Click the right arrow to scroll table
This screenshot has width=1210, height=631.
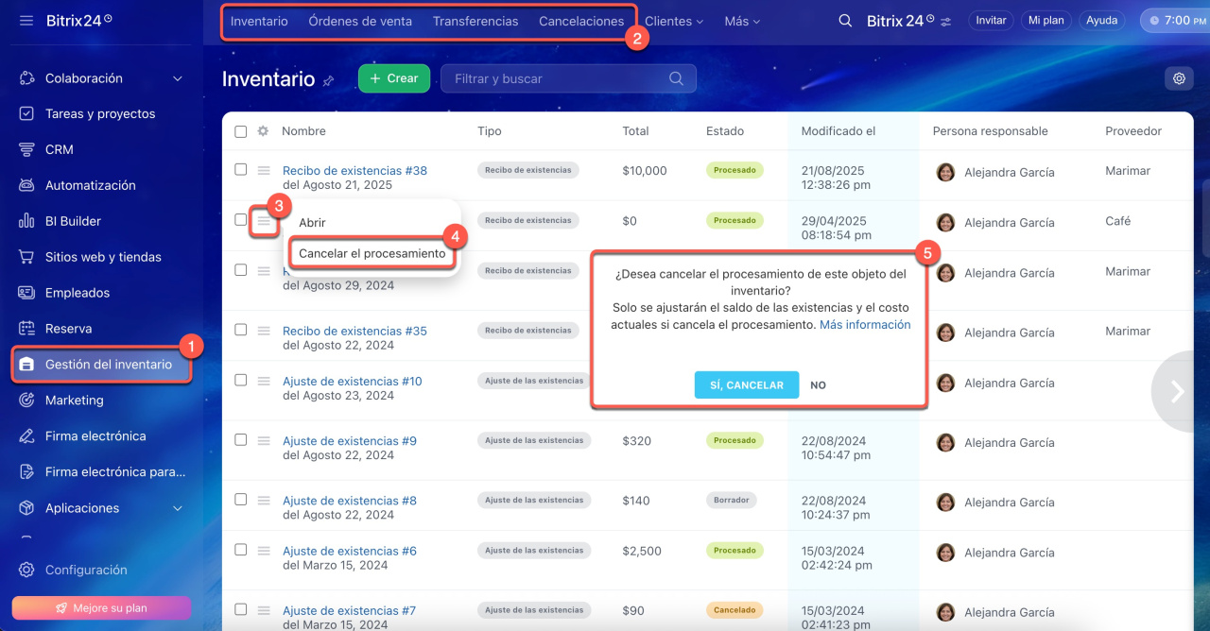(x=1178, y=391)
